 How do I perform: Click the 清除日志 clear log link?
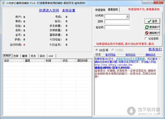pyautogui.click(x=150, y=55)
